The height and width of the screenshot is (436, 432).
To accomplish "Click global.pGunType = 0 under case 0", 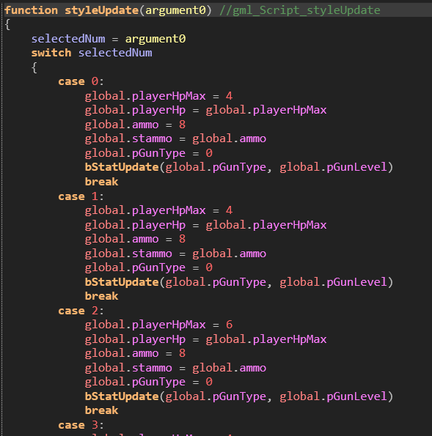I will coord(149,153).
